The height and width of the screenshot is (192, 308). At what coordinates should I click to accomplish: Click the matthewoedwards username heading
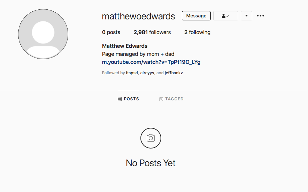pyautogui.click(x=138, y=16)
